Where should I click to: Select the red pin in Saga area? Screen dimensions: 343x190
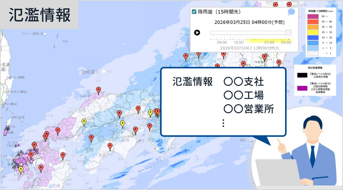pos(31,155)
